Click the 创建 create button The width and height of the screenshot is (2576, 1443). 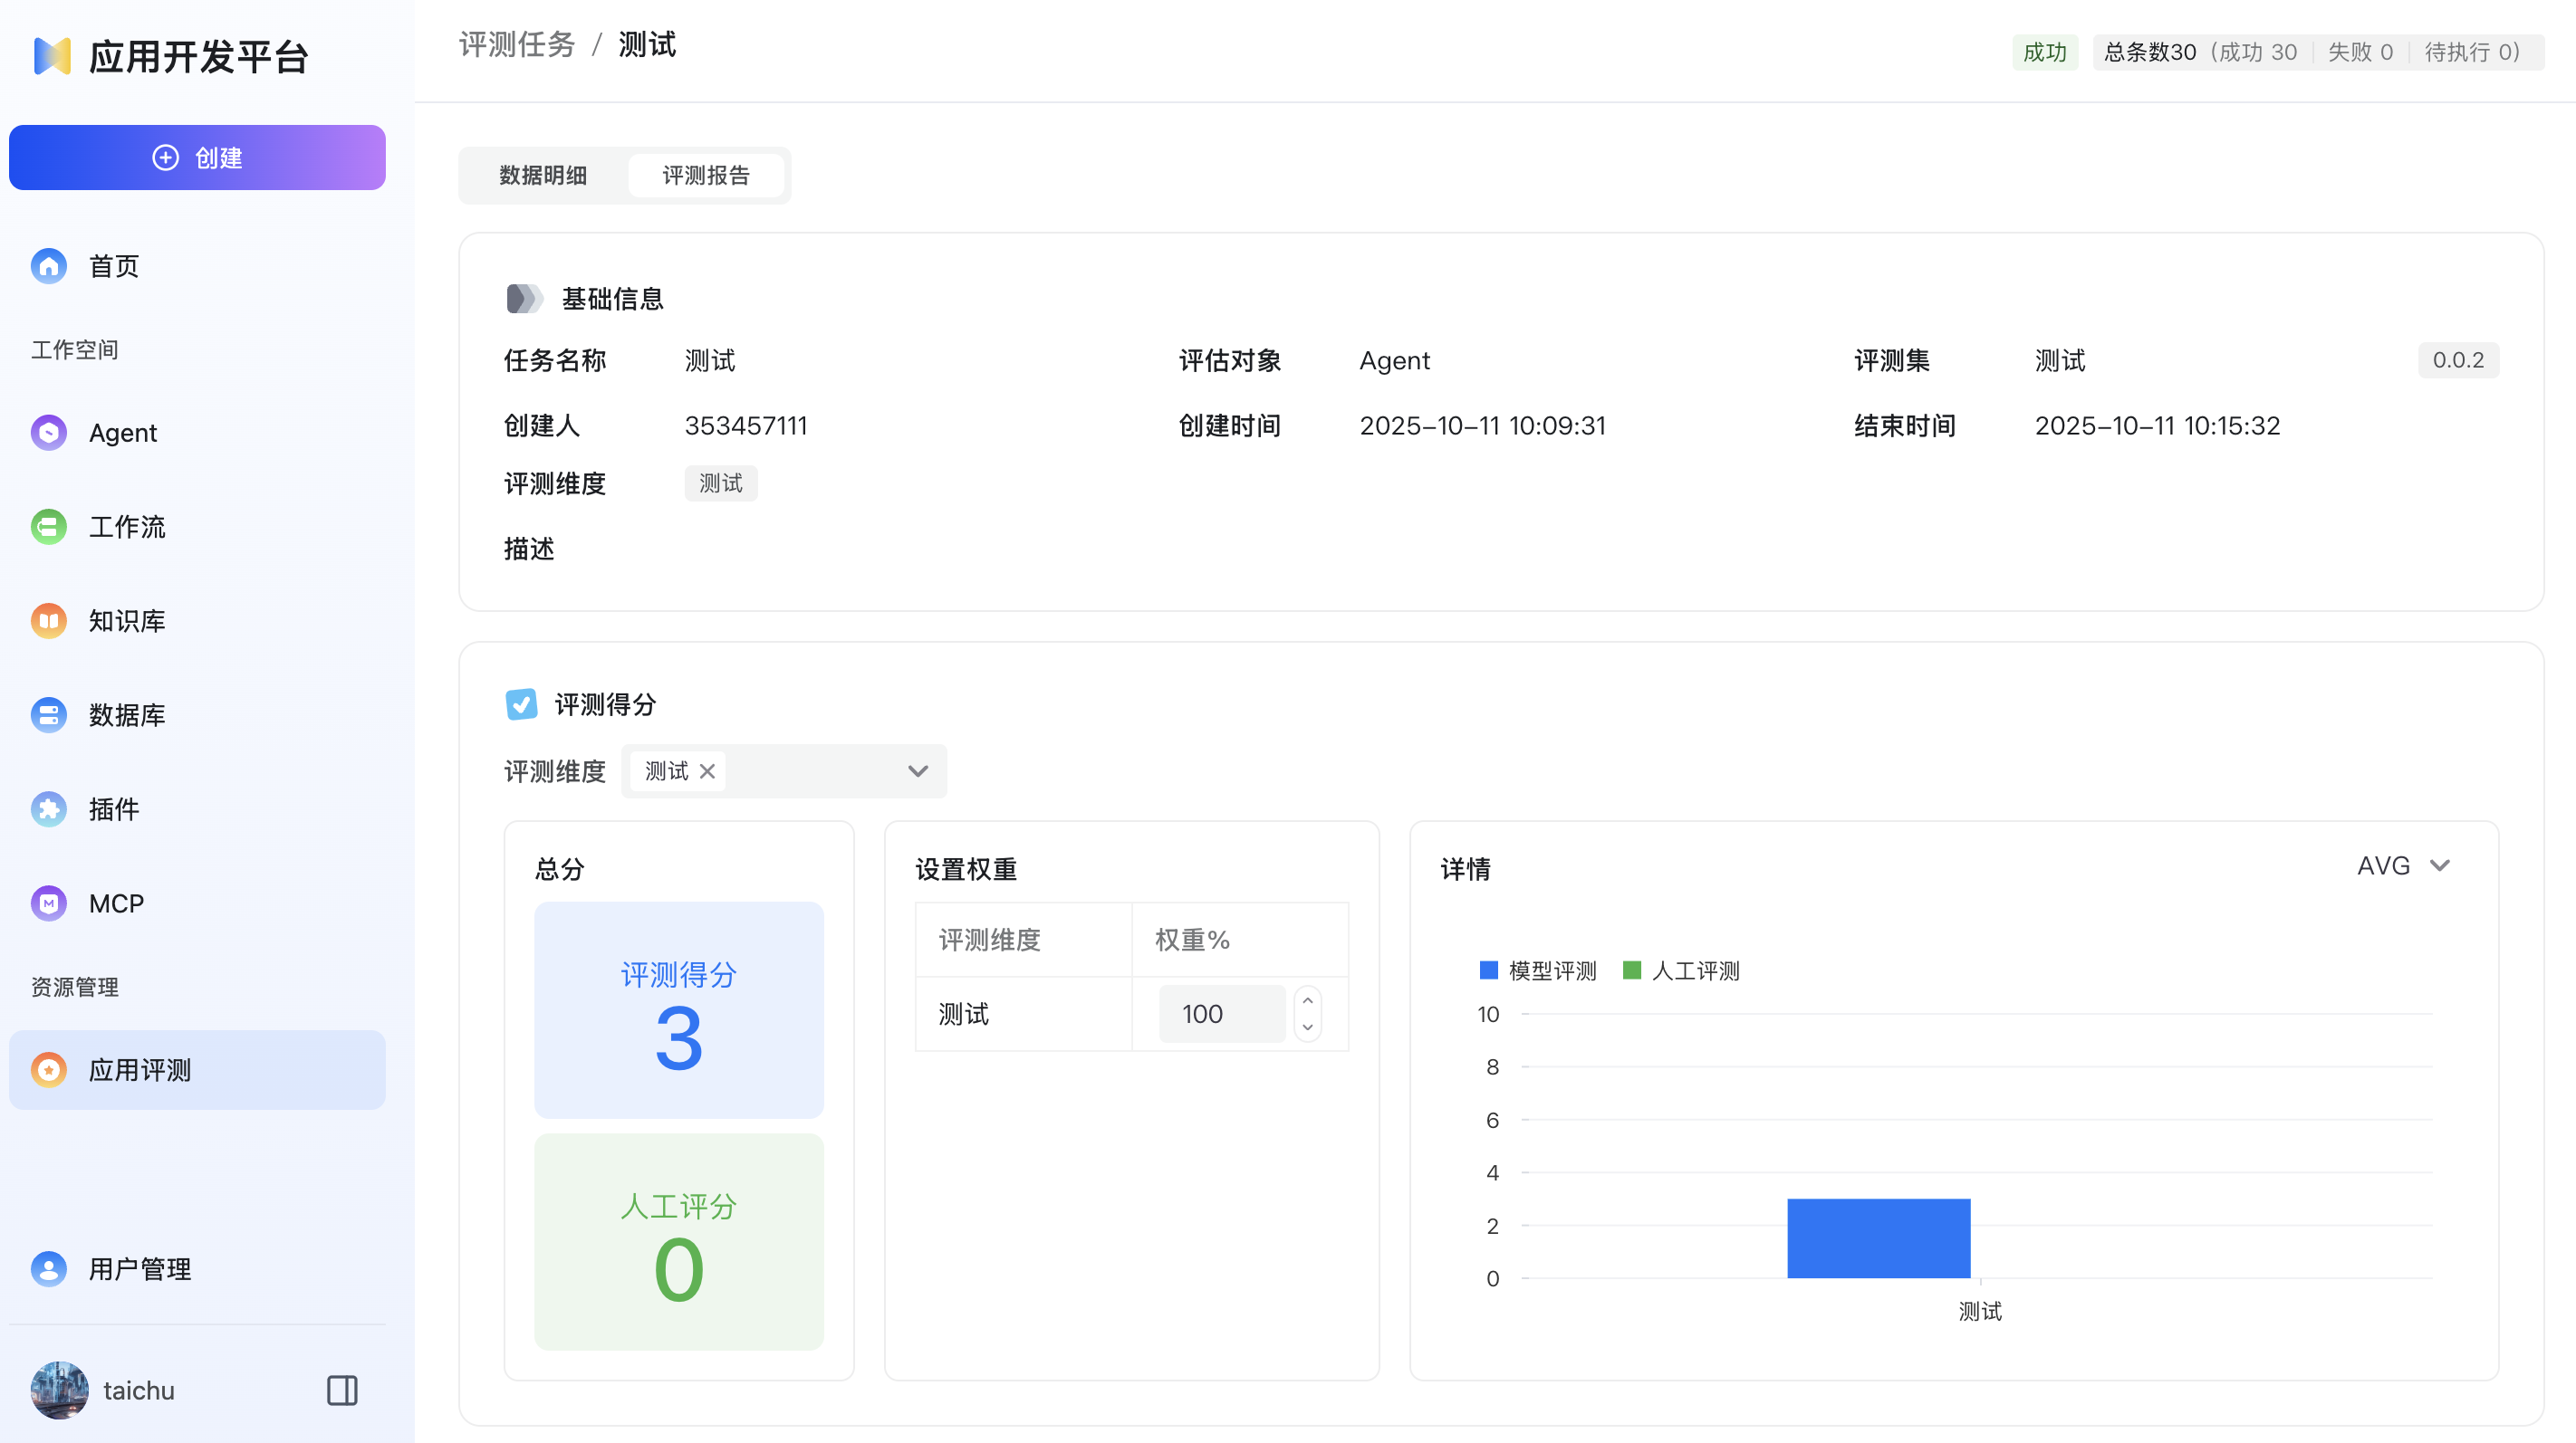tap(197, 157)
